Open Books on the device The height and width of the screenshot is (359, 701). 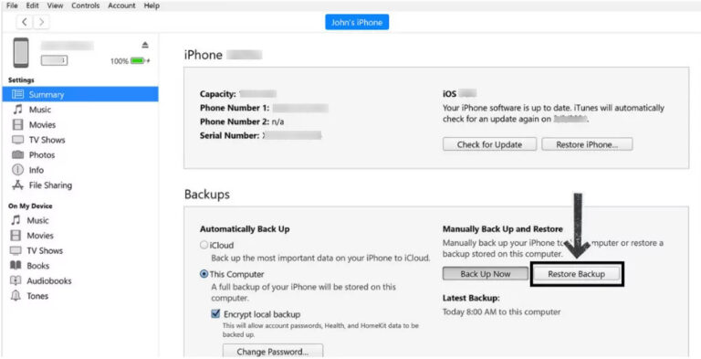point(38,266)
